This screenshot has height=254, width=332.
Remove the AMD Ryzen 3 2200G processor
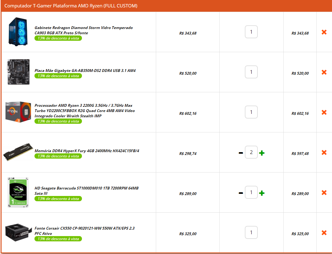coord(324,112)
